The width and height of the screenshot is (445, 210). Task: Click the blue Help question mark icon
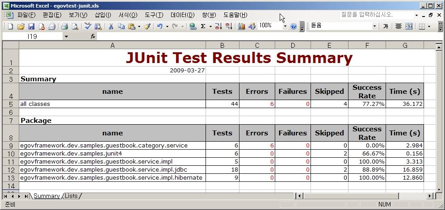pyautogui.click(x=294, y=26)
